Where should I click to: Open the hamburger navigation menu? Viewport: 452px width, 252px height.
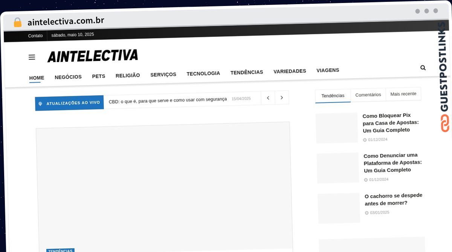(x=32, y=57)
